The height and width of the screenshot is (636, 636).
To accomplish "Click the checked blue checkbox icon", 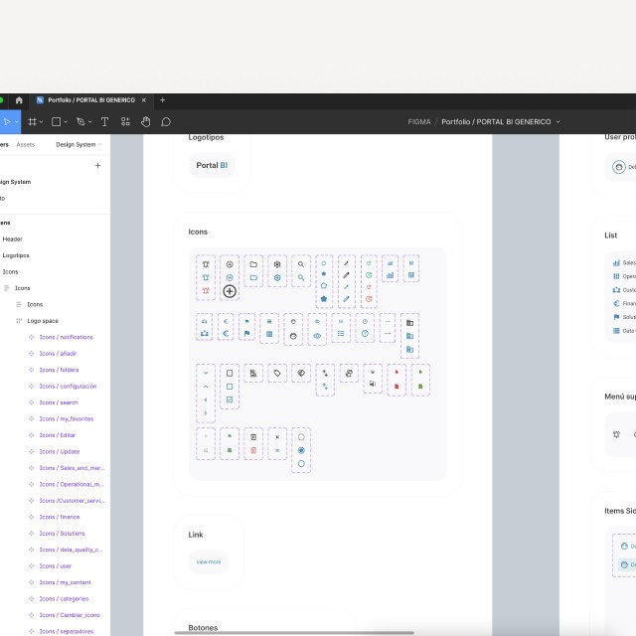I will (230, 399).
